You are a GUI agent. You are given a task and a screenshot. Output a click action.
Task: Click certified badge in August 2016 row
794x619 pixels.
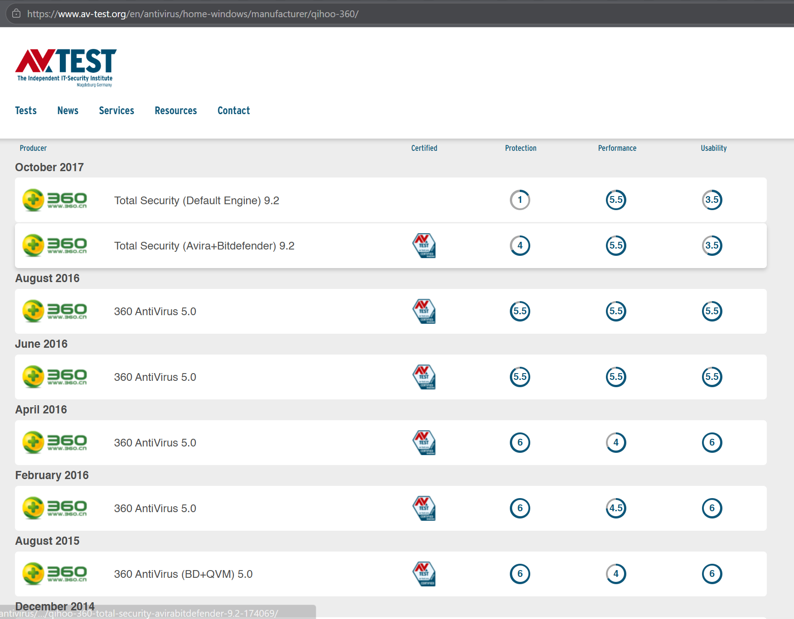[x=424, y=311]
